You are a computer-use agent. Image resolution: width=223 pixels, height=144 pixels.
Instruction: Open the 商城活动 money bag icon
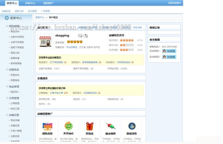tap(131, 126)
